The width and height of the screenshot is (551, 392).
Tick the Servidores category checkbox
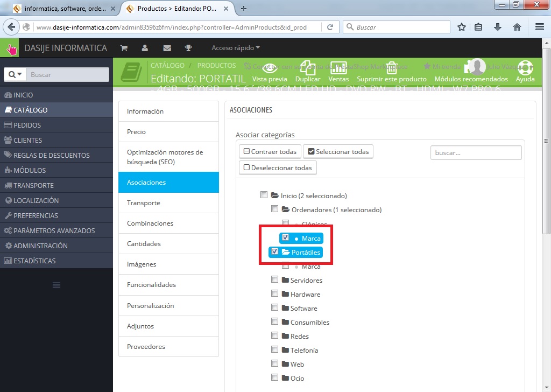coord(275,279)
